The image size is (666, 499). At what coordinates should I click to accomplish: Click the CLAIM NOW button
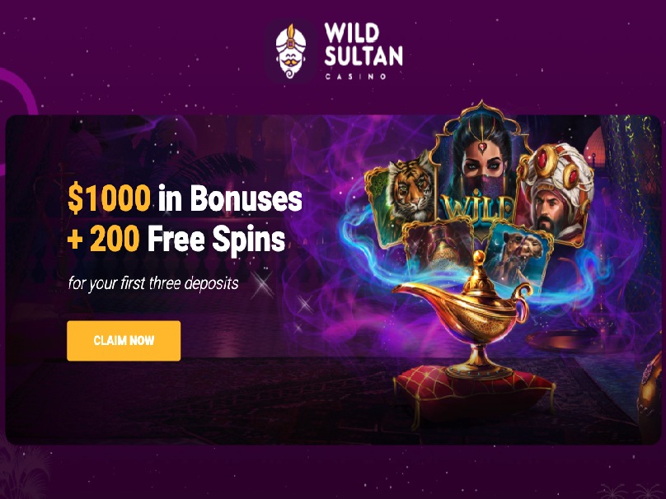click(124, 341)
